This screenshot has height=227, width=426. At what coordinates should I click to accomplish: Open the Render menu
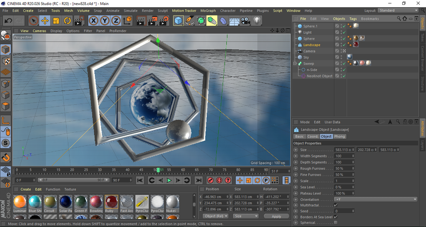click(x=148, y=11)
